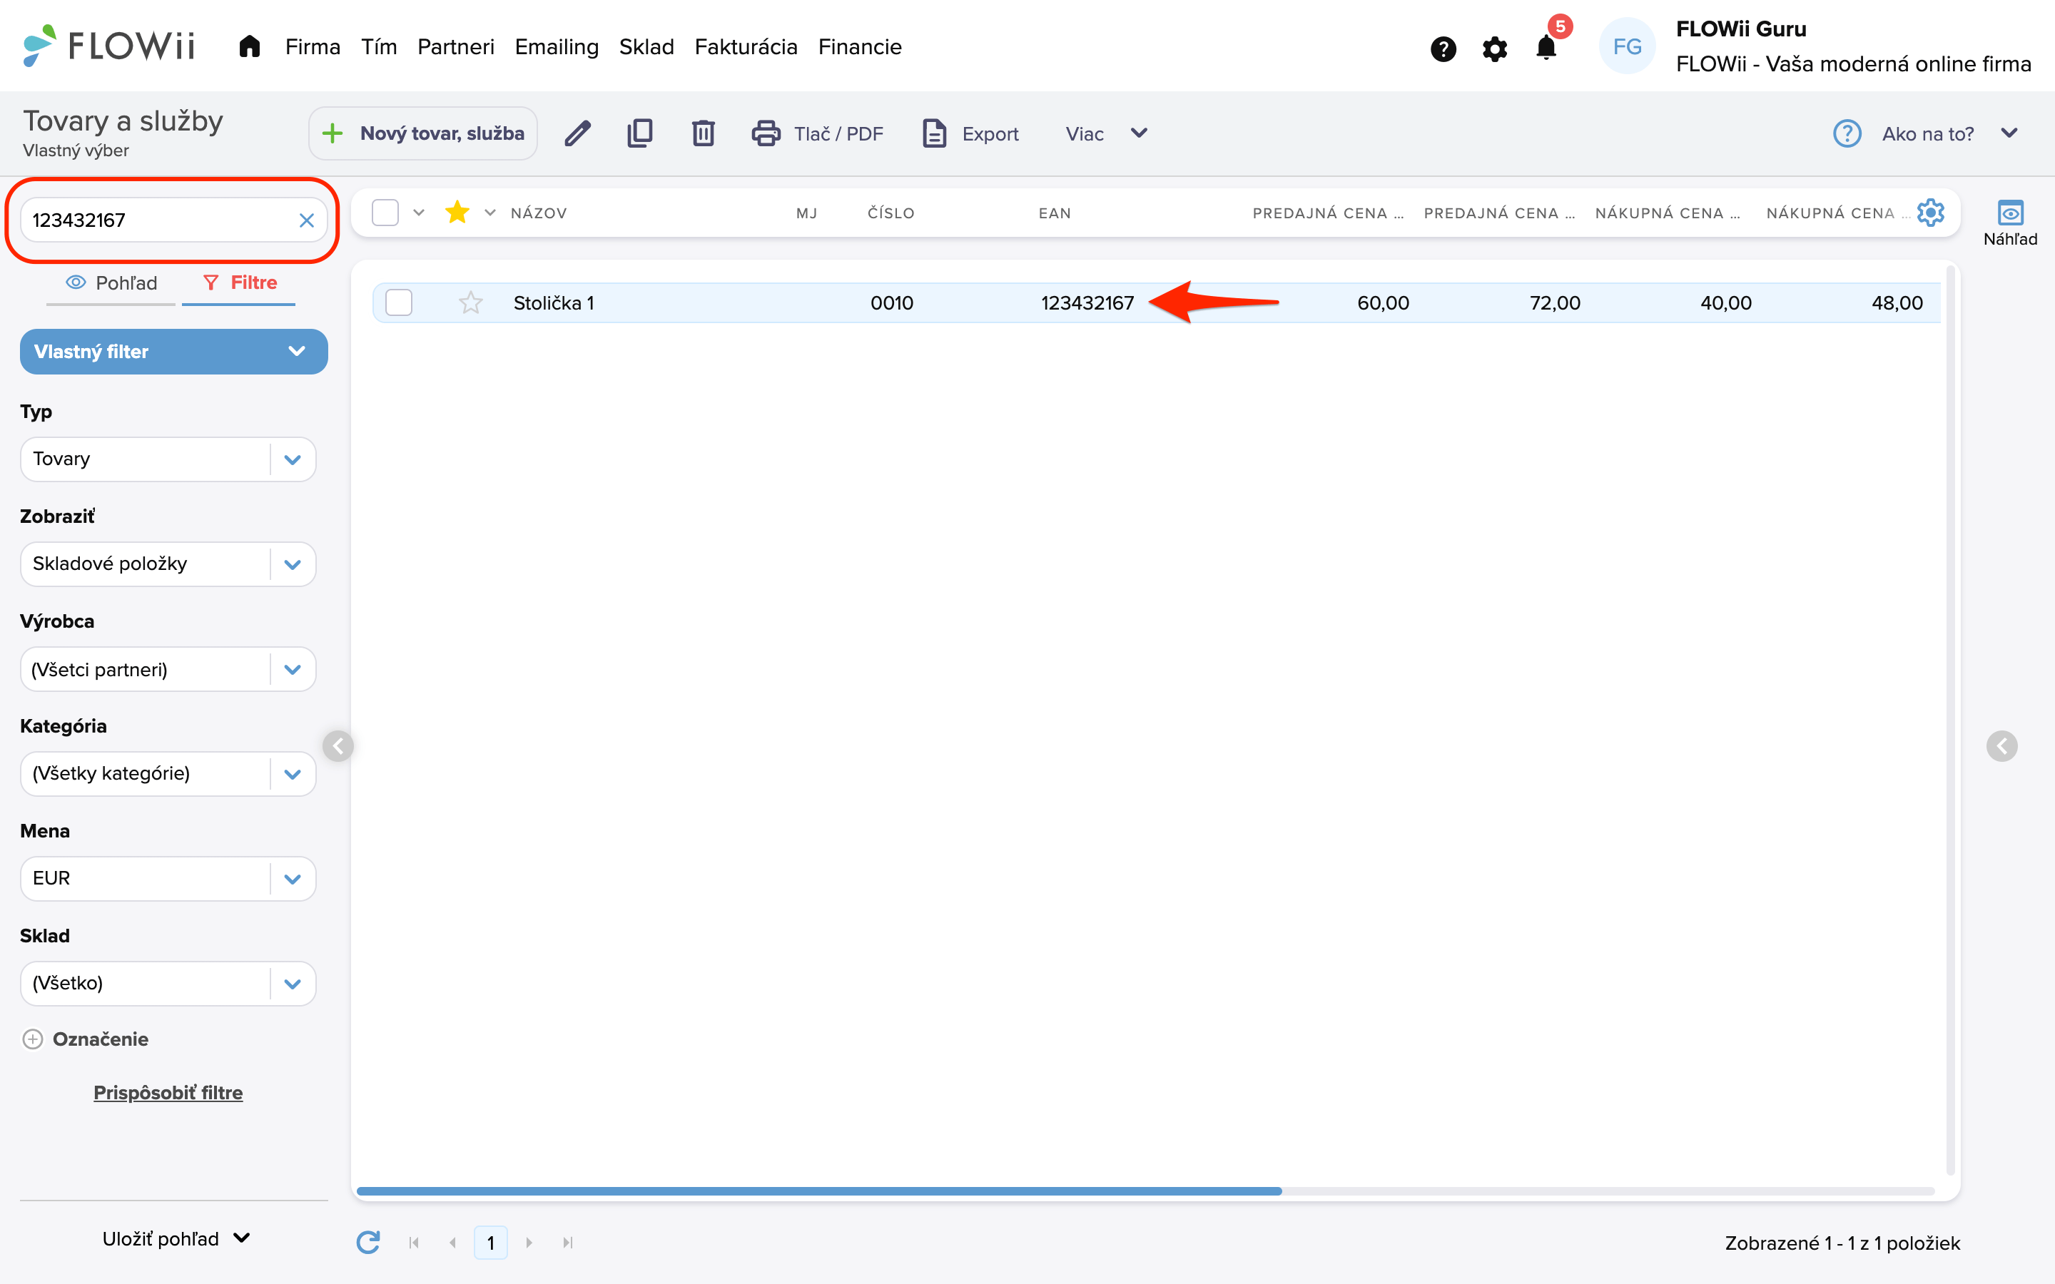Click the 60,00 price cell
This screenshot has height=1284, width=2055.
point(1382,303)
